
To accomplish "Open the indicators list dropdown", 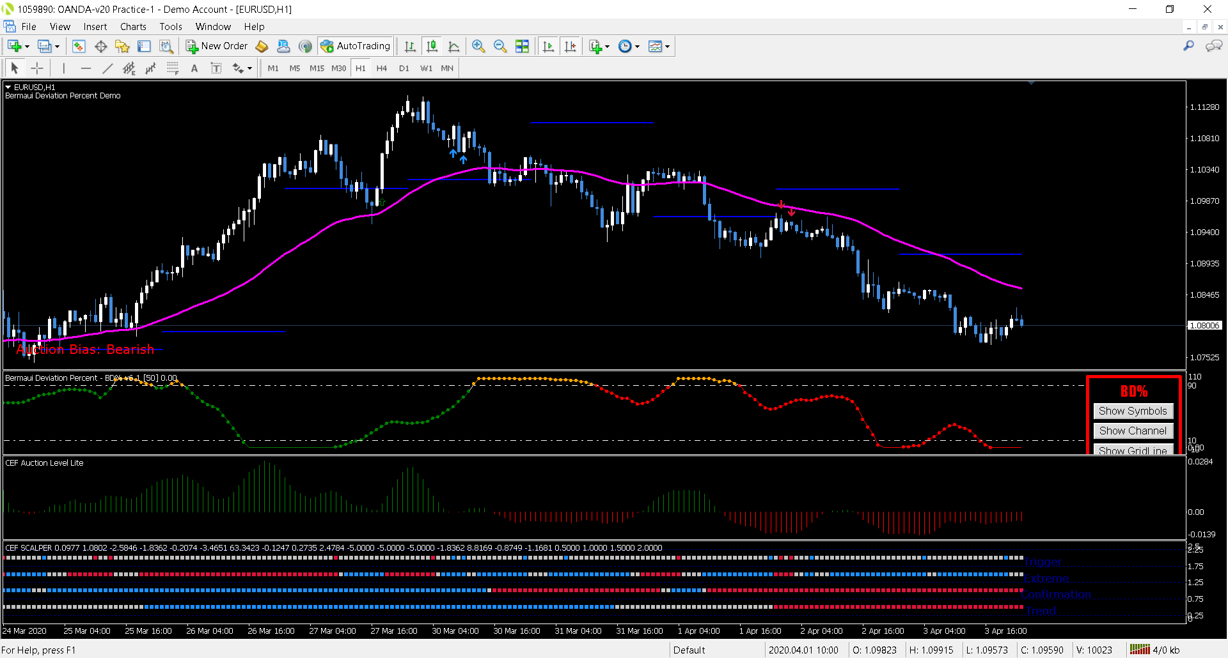I will click(607, 47).
